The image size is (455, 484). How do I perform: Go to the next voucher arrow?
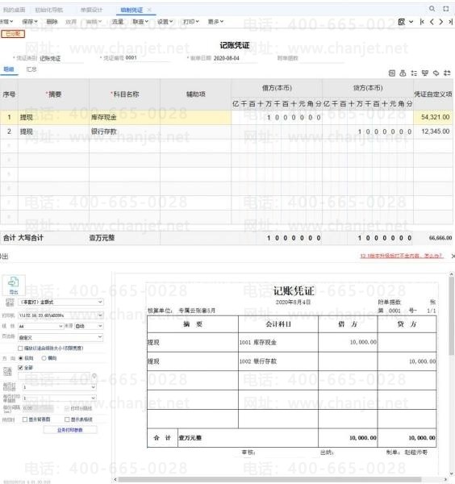440,22
